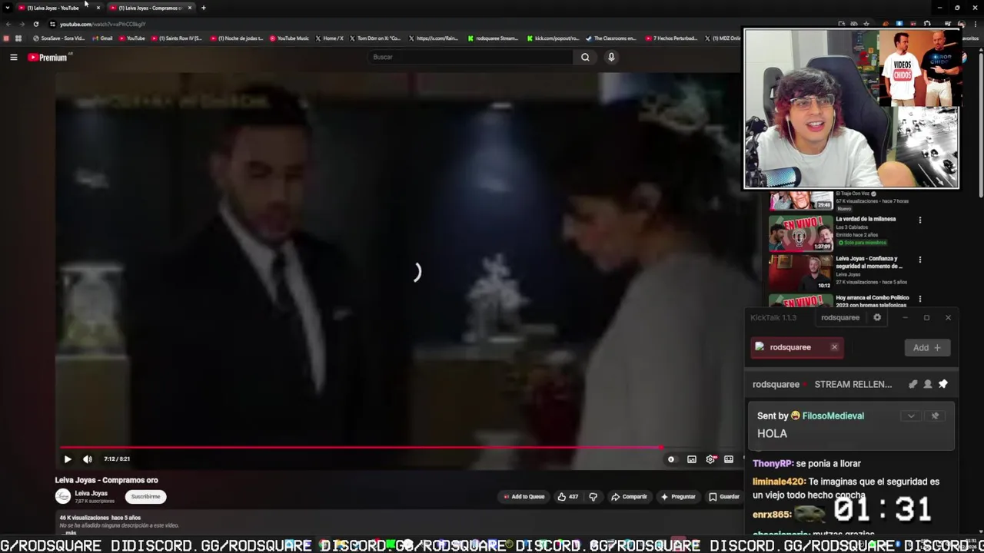984x553 pixels.
Task: Open options for Combo Político video
Action: (919, 299)
